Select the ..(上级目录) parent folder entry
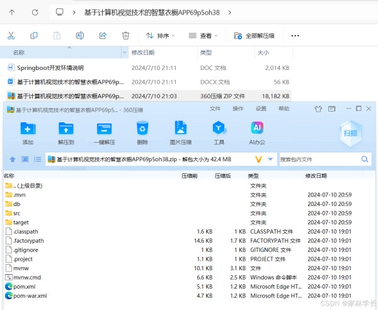The width and height of the screenshot is (378, 310). pyautogui.click(x=24, y=186)
